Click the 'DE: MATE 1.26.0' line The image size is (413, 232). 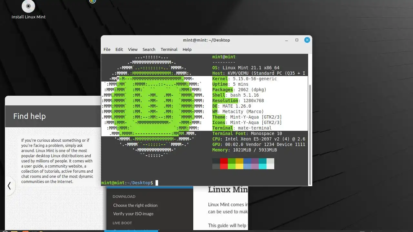point(232,106)
